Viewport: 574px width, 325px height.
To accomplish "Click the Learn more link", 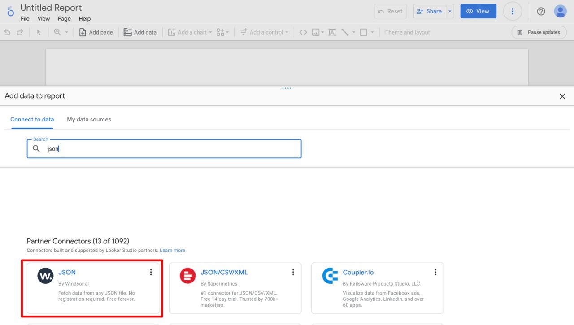I will [172, 251].
